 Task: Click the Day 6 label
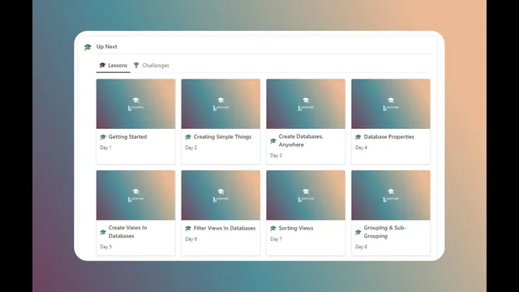coord(191,239)
